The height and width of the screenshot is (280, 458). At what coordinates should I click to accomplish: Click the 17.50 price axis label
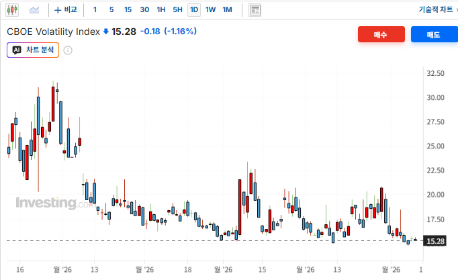tap(435, 219)
